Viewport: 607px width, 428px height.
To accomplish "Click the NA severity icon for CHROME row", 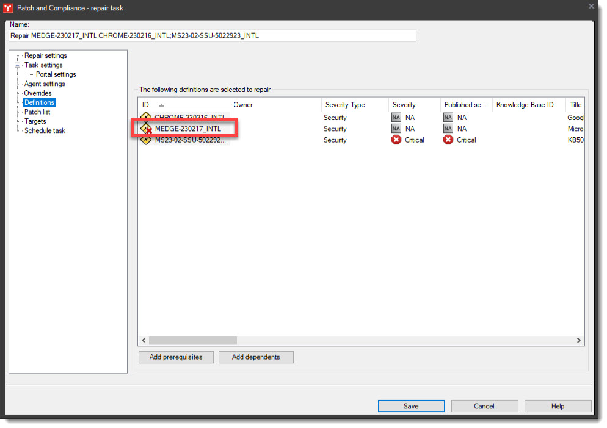I will [x=396, y=118].
